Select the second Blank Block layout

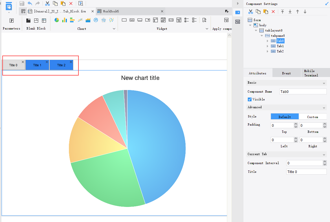(x=36, y=21)
